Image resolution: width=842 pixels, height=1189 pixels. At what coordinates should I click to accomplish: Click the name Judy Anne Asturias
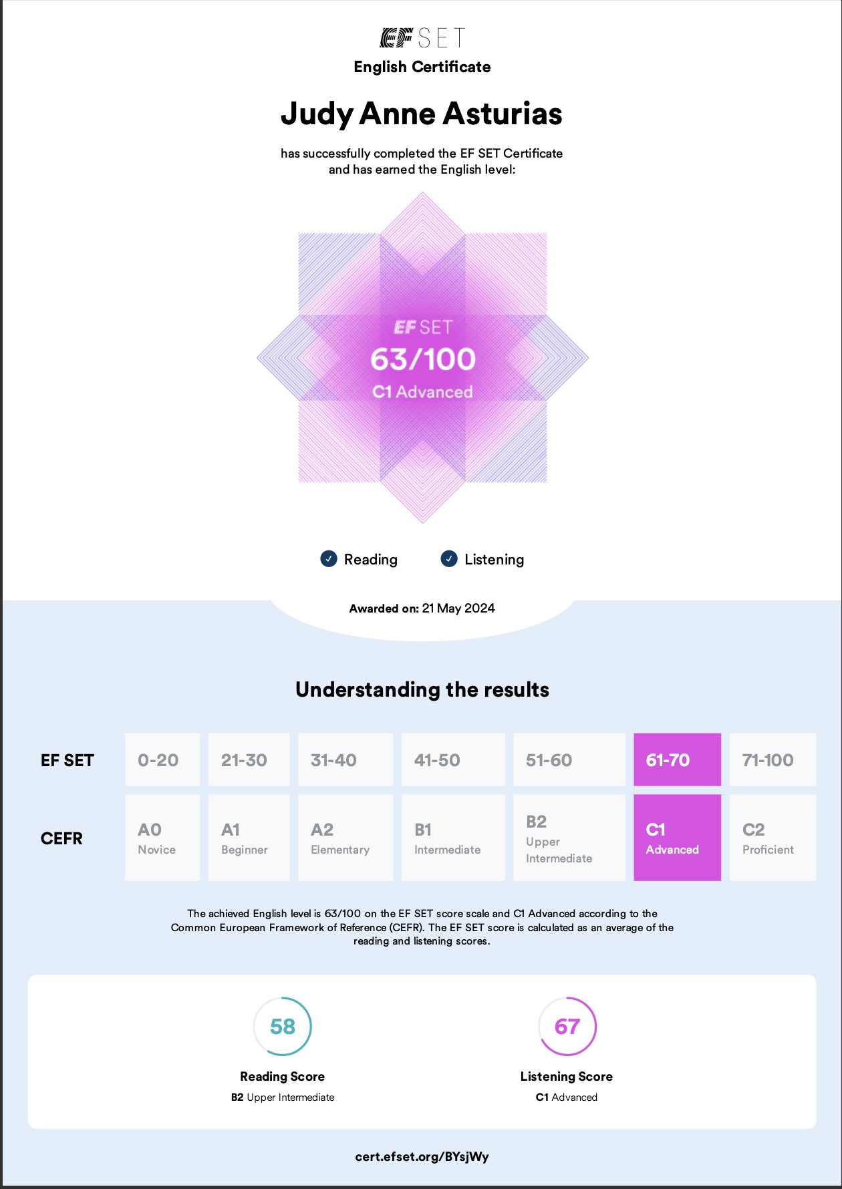[421, 114]
